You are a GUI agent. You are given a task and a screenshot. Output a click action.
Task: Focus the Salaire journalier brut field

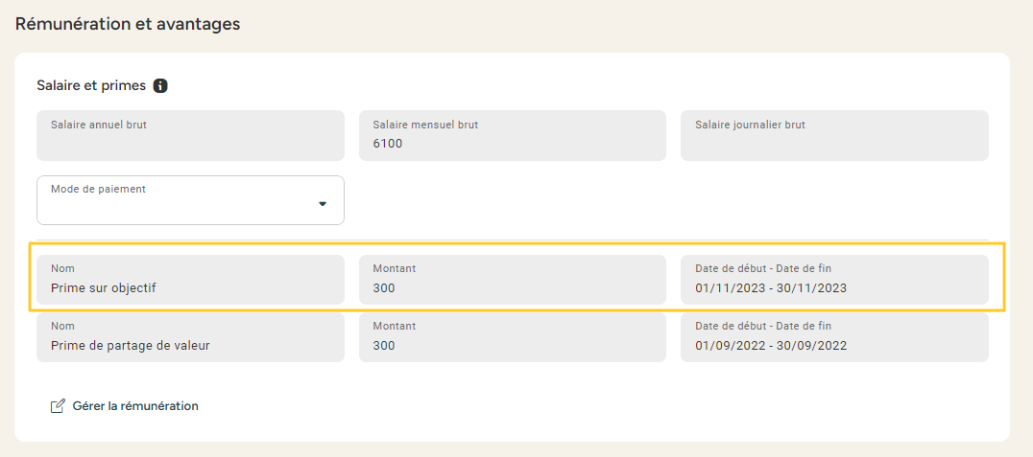(x=834, y=135)
